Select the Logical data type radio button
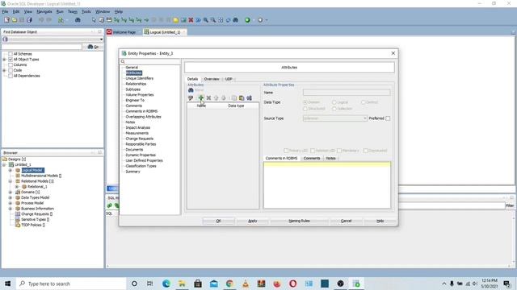This screenshot has width=517, height=290. click(x=334, y=102)
